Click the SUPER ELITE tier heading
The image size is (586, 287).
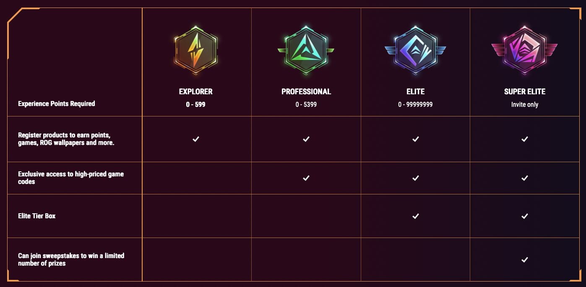[x=524, y=92]
